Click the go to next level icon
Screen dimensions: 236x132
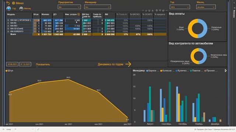point(149,11)
